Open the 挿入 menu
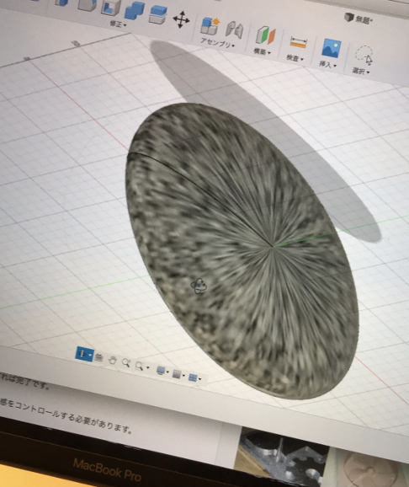The width and height of the screenshot is (409, 487). 327,64
